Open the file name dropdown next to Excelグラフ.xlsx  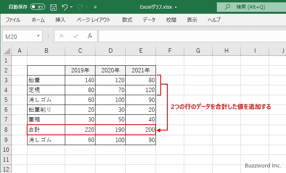point(176,7)
